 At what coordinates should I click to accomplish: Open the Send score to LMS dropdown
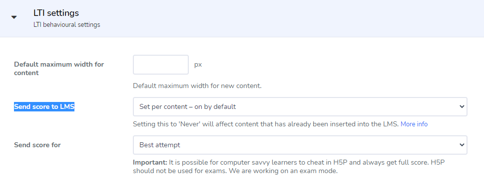click(x=300, y=107)
